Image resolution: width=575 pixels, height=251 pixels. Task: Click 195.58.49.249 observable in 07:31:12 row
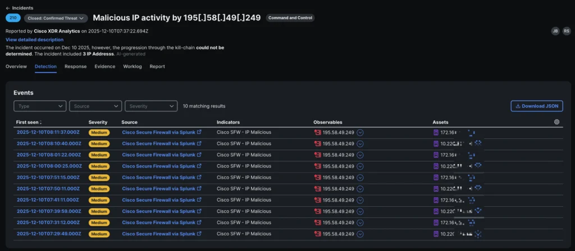point(339,222)
